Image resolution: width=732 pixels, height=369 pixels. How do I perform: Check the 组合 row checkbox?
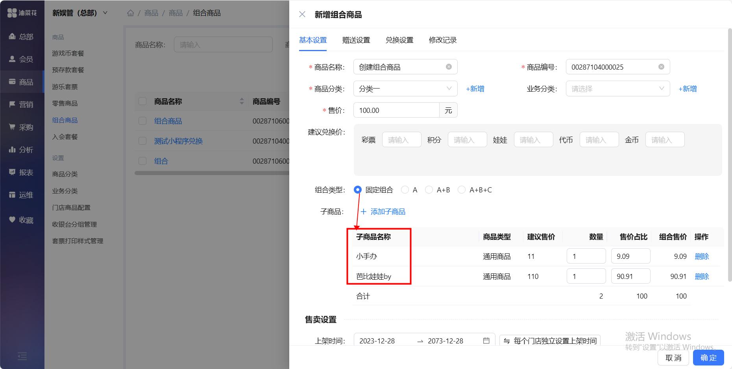pos(142,161)
